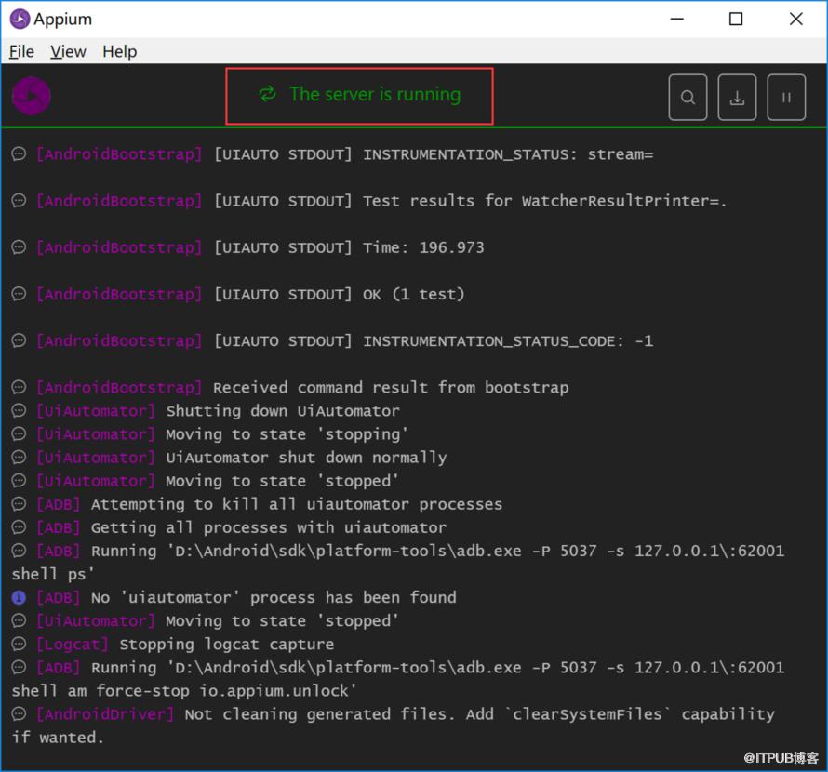Select the "No 'uiautomator' process has been found" text
828x772 pixels.
[x=274, y=598]
